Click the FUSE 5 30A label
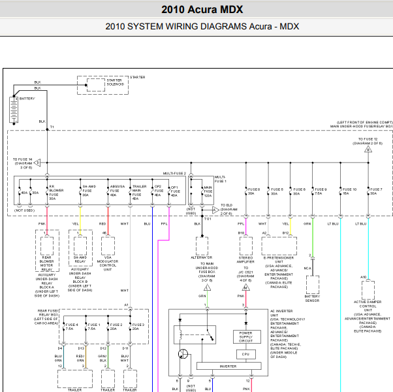This screenshot has height=392, width=393. [277, 191]
